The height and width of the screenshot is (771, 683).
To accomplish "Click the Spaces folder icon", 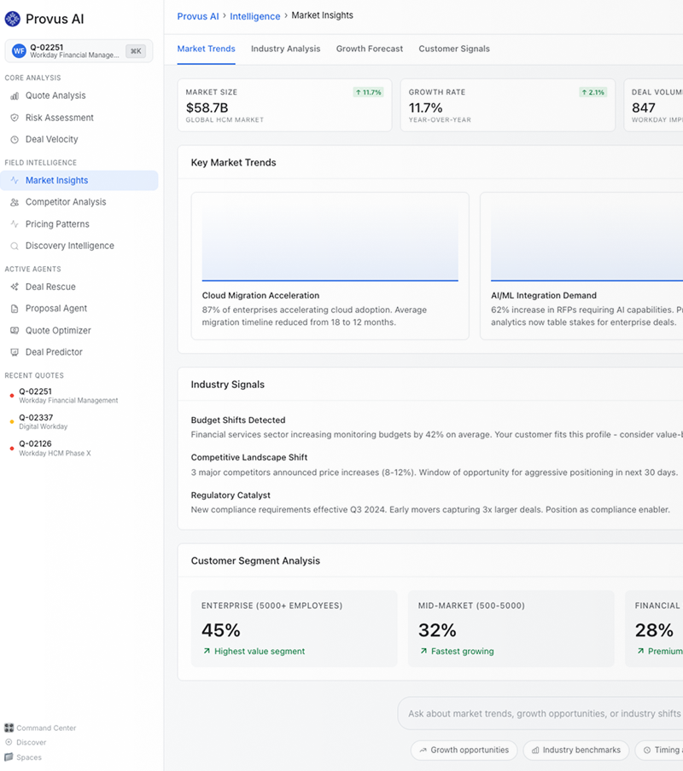I will [x=9, y=757].
